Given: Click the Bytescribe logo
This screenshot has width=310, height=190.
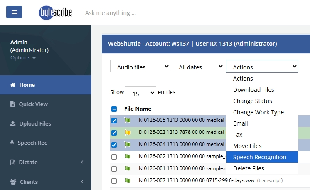Looking at the screenshot, I should [55, 12].
